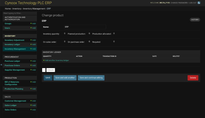Image resolution: width=205 pixels, height=118 pixels.
Task: Open Supplier Management in sidebar
Action: pyautogui.click(x=15, y=70)
